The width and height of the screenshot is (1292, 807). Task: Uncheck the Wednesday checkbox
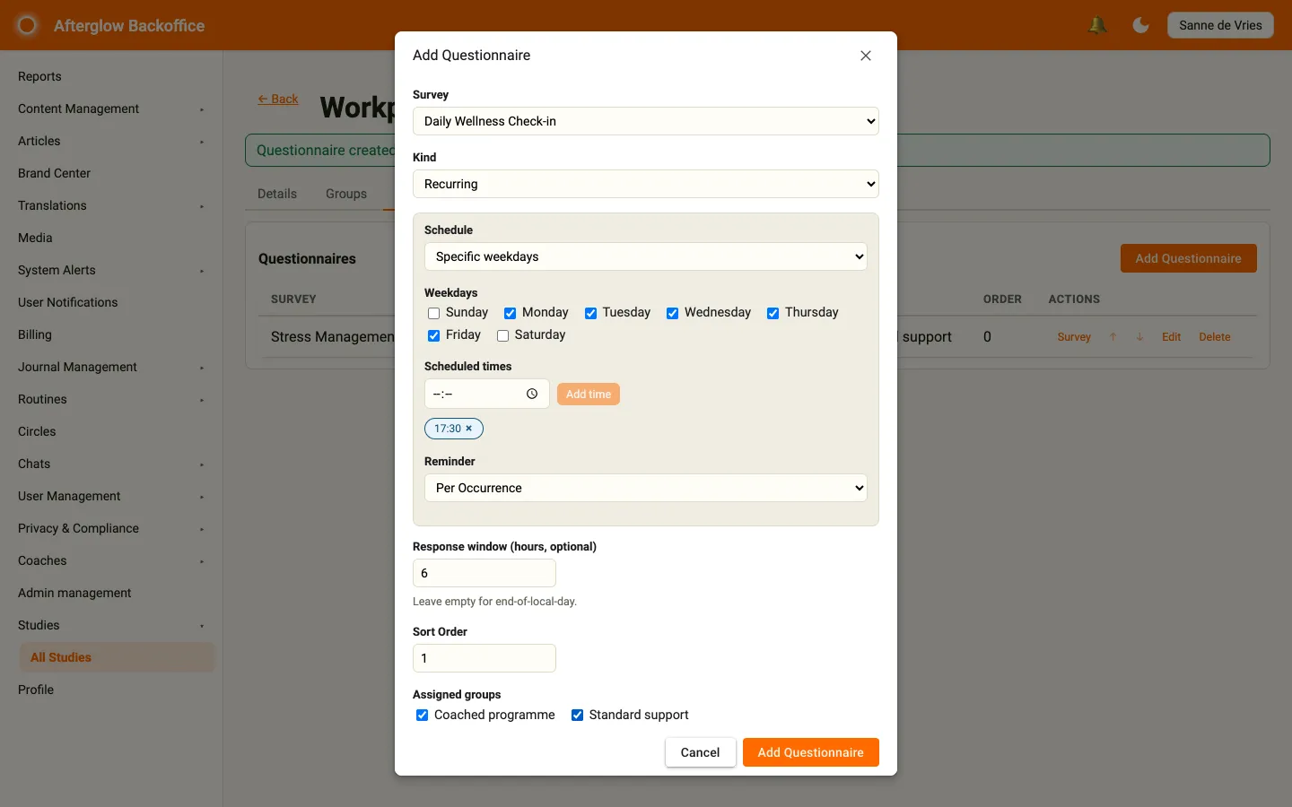672,313
